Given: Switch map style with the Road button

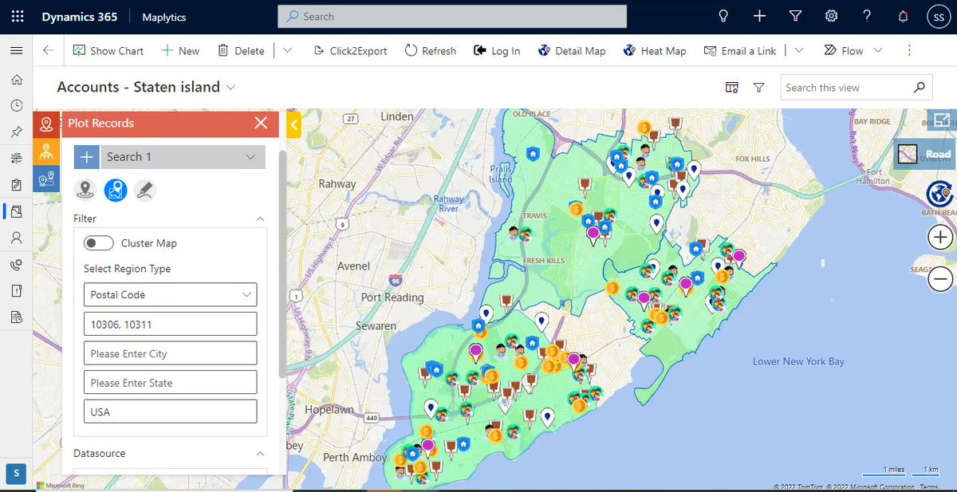Looking at the screenshot, I should tap(926, 154).
